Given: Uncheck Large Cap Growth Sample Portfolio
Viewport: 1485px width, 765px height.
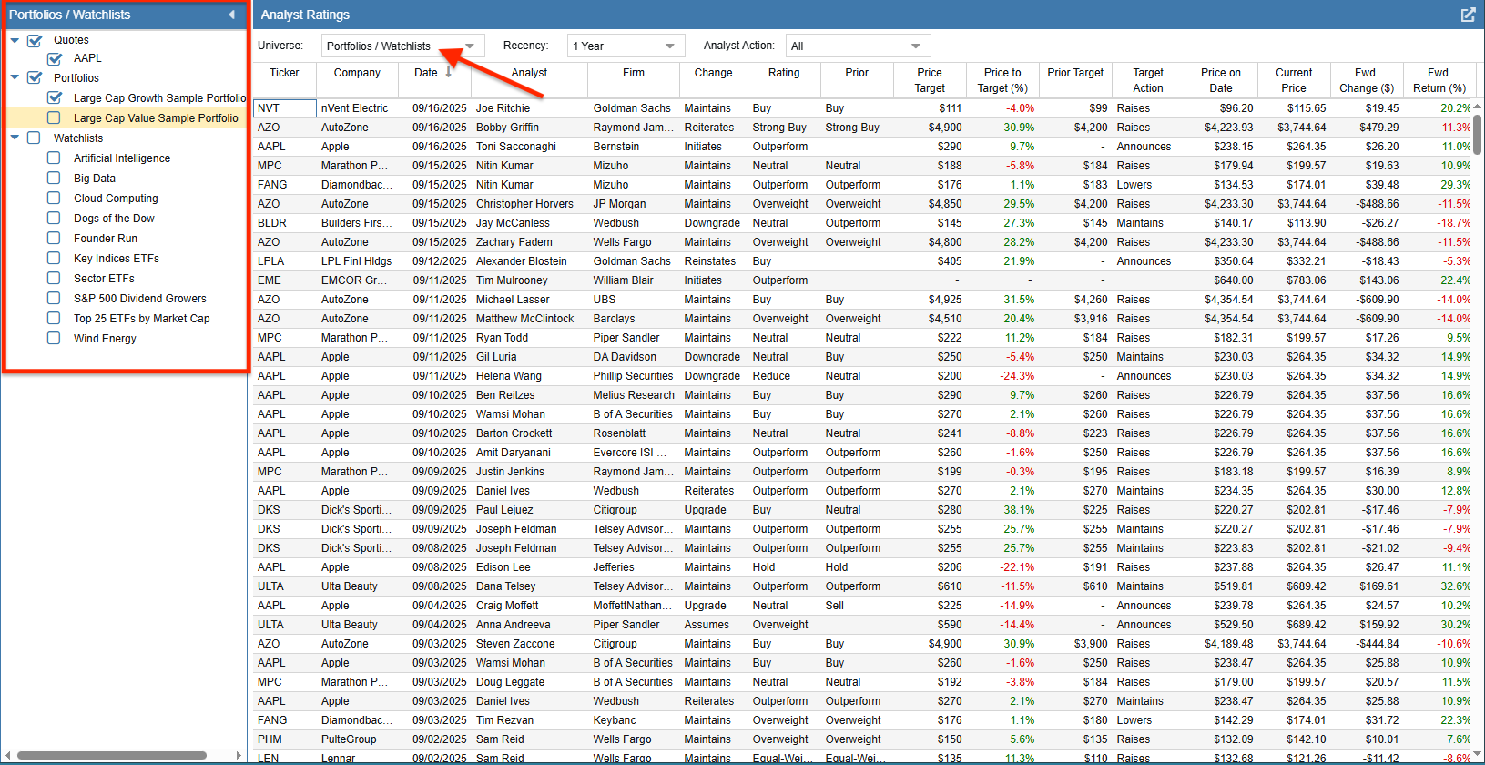Looking at the screenshot, I should 55,97.
